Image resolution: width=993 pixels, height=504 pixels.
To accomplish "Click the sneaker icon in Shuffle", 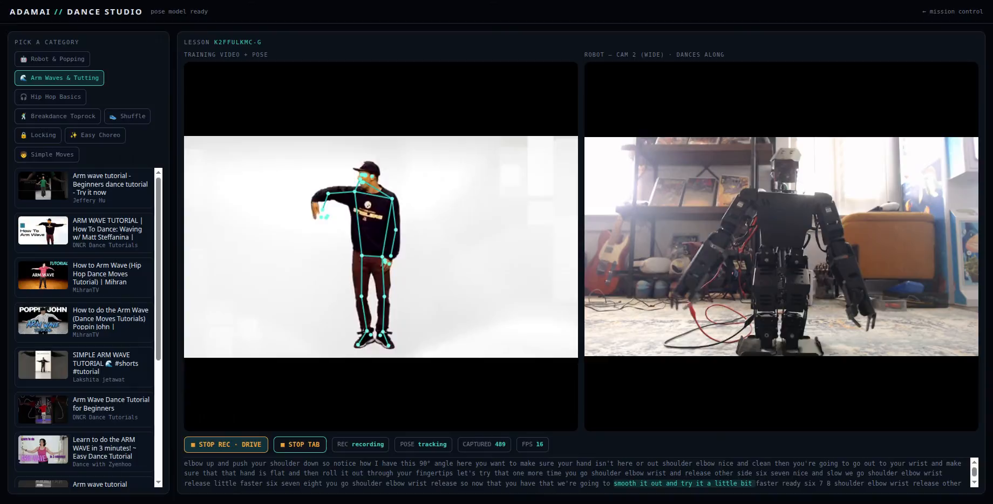I will coord(113,117).
